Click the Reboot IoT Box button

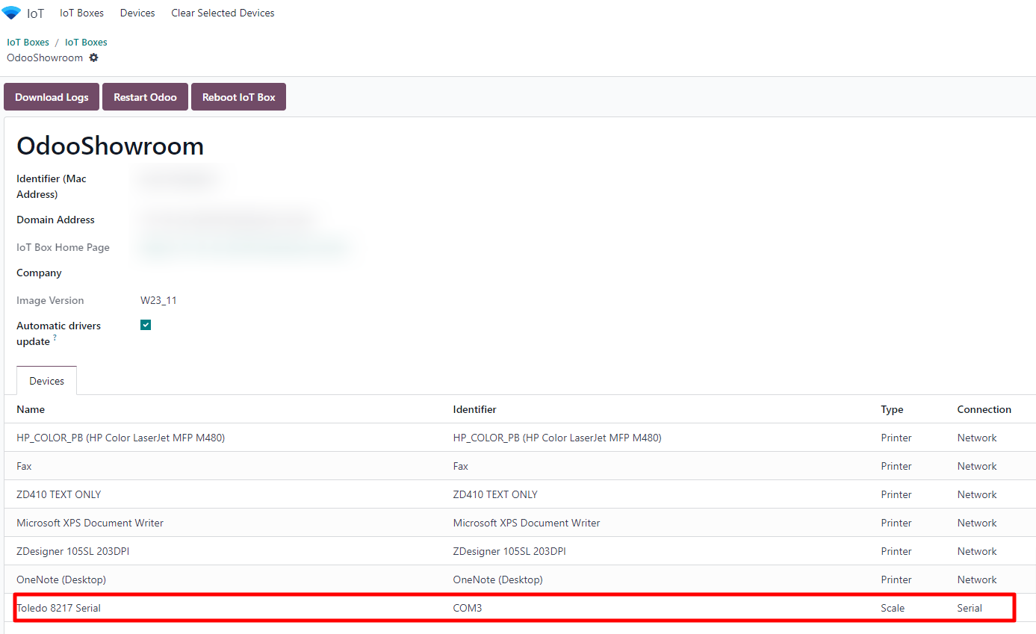pos(238,97)
